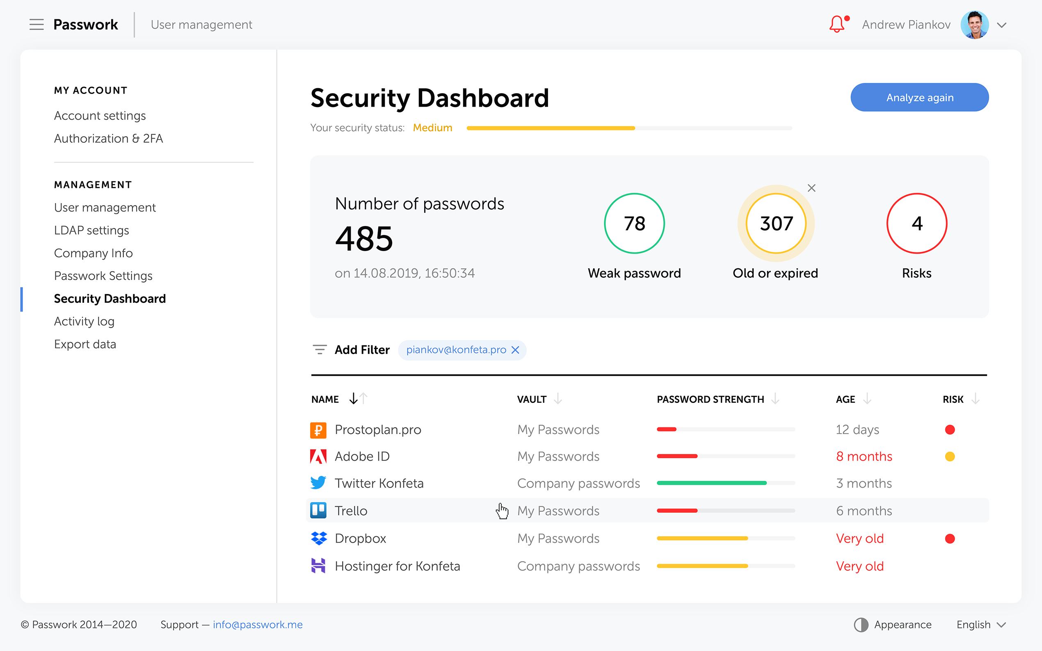Toggle the Appearance theme switch

coord(861,625)
